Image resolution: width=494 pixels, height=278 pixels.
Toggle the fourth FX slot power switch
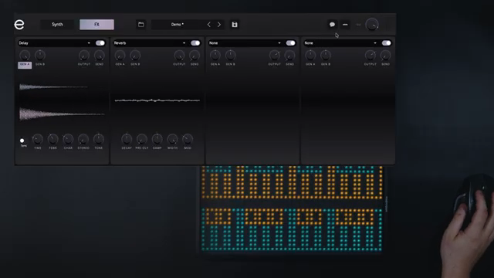pyautogui.click(x=386, y=43)
